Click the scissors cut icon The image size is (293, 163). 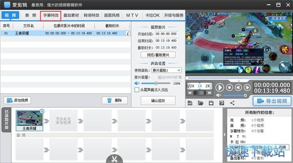(113, 159)
